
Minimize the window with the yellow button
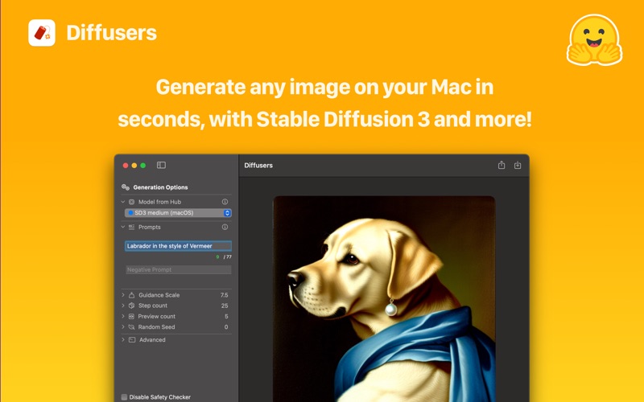[x=134, y=166]
